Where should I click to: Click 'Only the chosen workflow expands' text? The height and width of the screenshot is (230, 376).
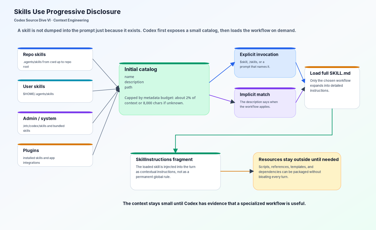330,85
